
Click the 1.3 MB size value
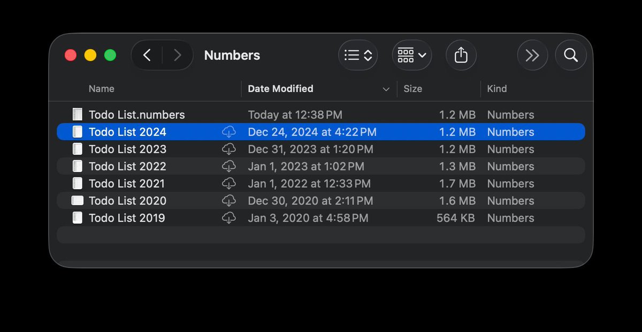tap(457, 166)
